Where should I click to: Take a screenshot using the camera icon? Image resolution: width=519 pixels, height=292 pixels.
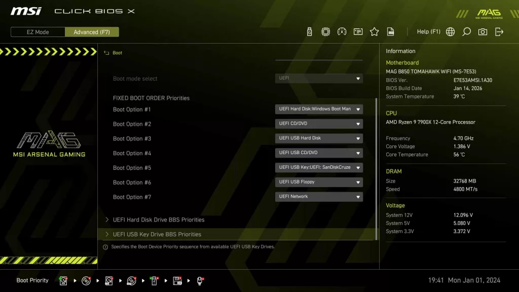483,31
